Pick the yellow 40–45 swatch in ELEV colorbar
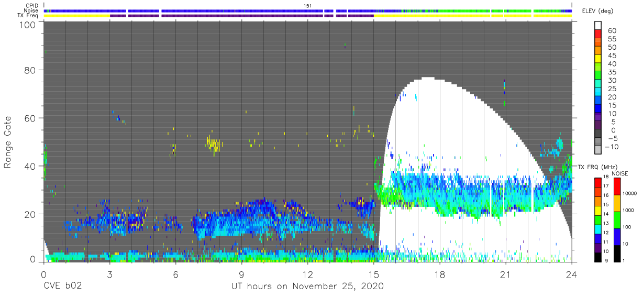 pos(599,60)
